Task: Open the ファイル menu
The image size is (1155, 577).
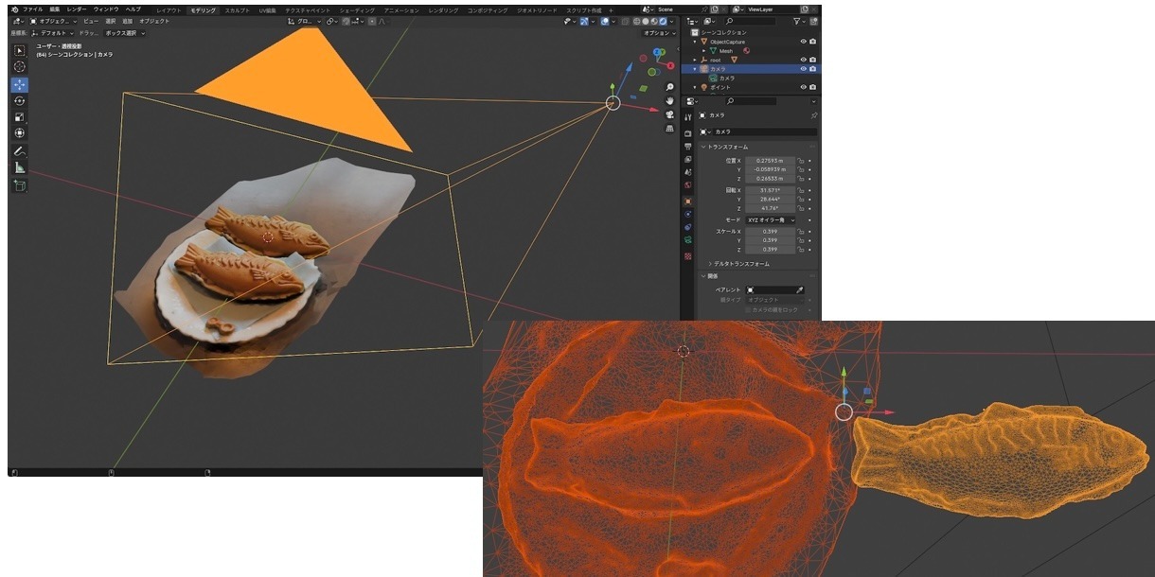Action: [32, 9]
